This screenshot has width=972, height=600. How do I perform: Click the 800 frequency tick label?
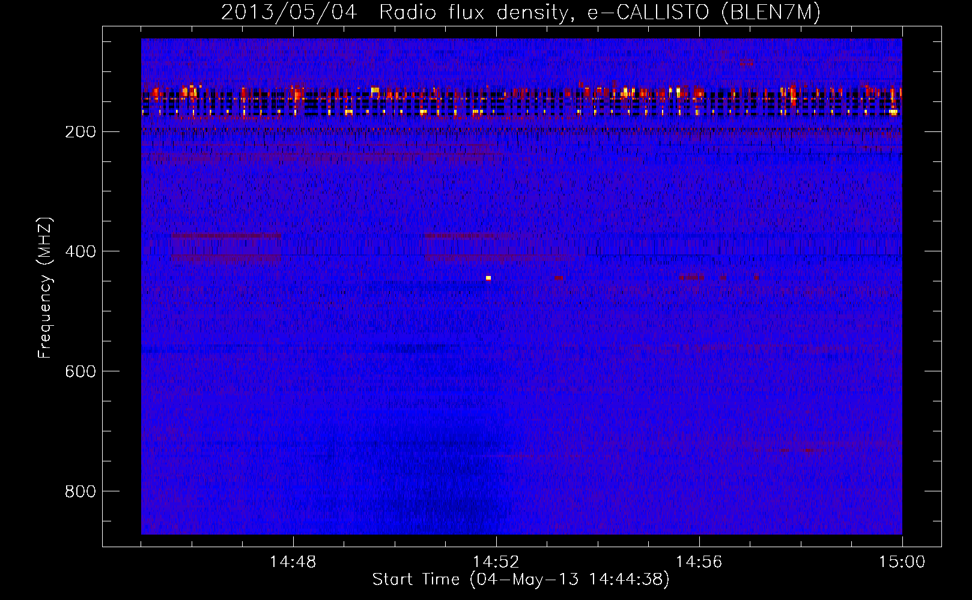pyautogui.click(x=79, y=491)
